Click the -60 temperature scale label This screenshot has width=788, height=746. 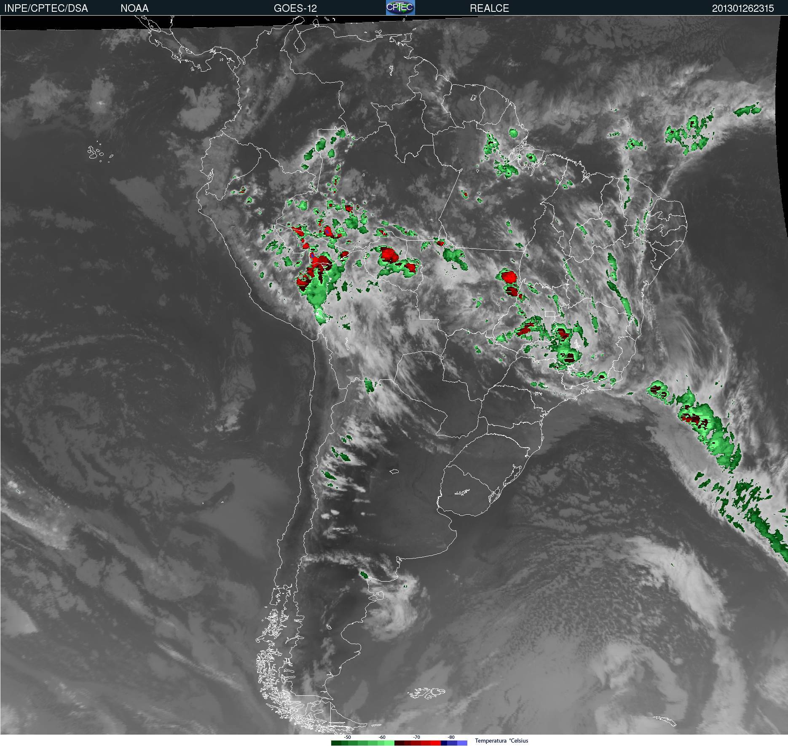click(x=382, y=737)
